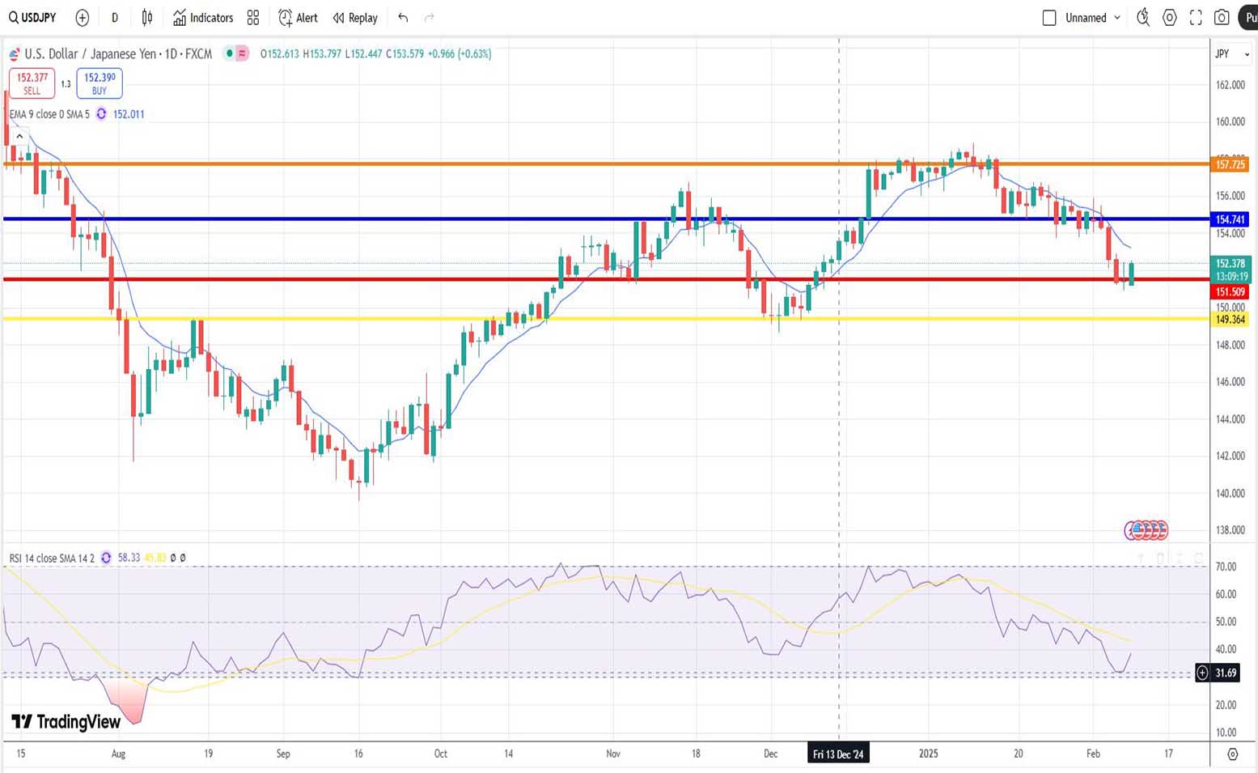
Task: Expand the JPY currency dropdown
Action: point(1231,53)
